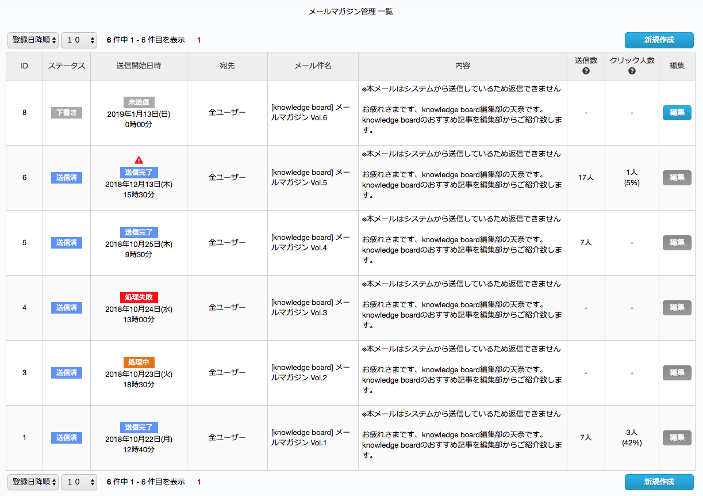The height and width of the screenshot is (496, 703).
Task: Click the gray 編集 button for Vol.5 row
Action: tap(677, 178)
